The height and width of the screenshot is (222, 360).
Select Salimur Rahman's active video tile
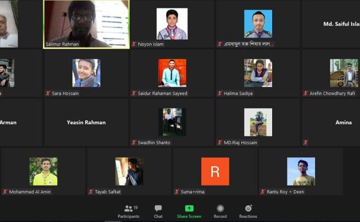[86, 24]
